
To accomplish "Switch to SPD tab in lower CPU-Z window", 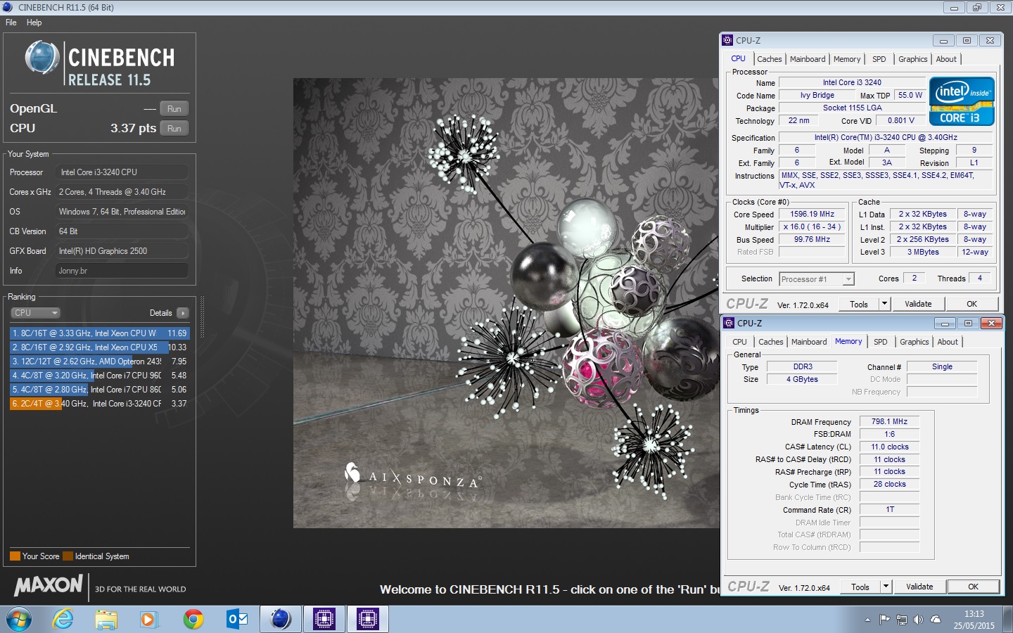I will coord(881,343).
